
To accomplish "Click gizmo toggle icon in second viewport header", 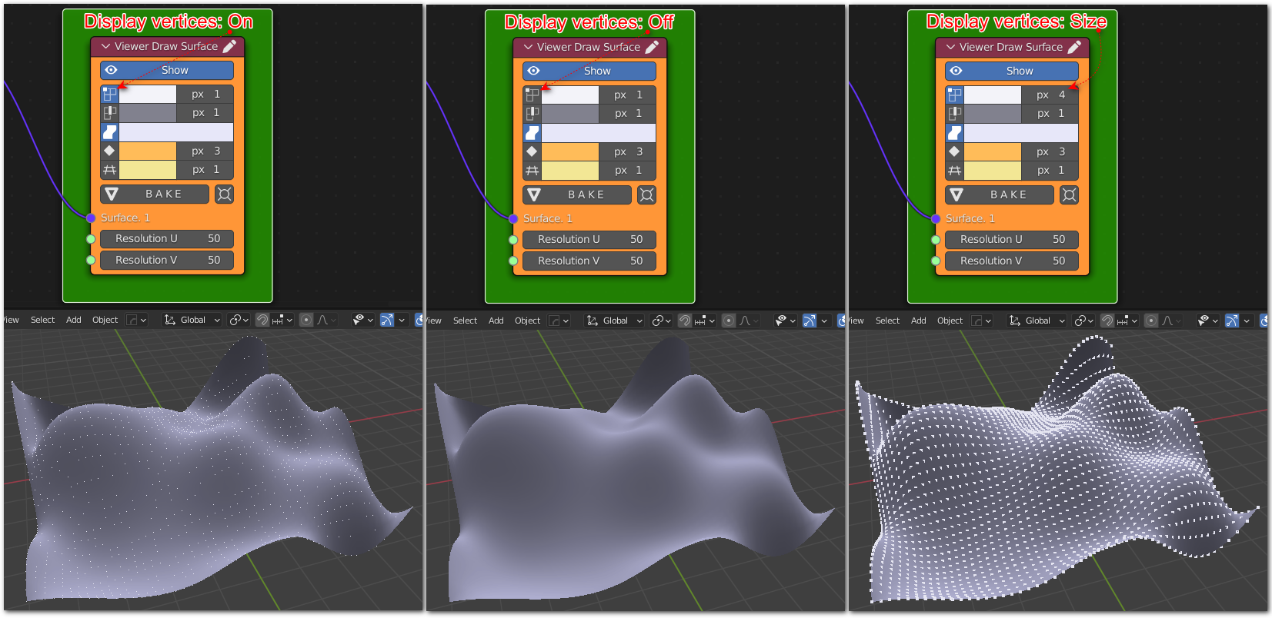I will [810, 321].
